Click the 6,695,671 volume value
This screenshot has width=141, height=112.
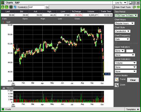(93, 15)
